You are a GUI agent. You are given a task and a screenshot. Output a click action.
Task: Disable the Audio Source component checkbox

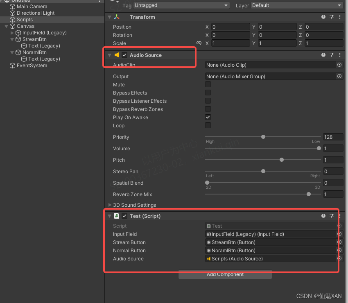point(124,55)
